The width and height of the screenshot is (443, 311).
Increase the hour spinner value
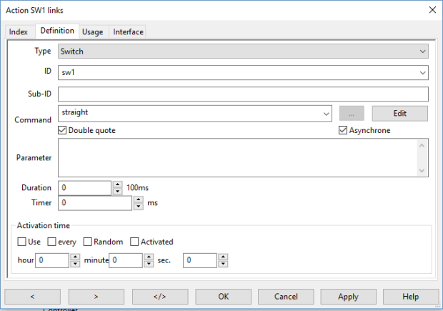tap(75, 257)
